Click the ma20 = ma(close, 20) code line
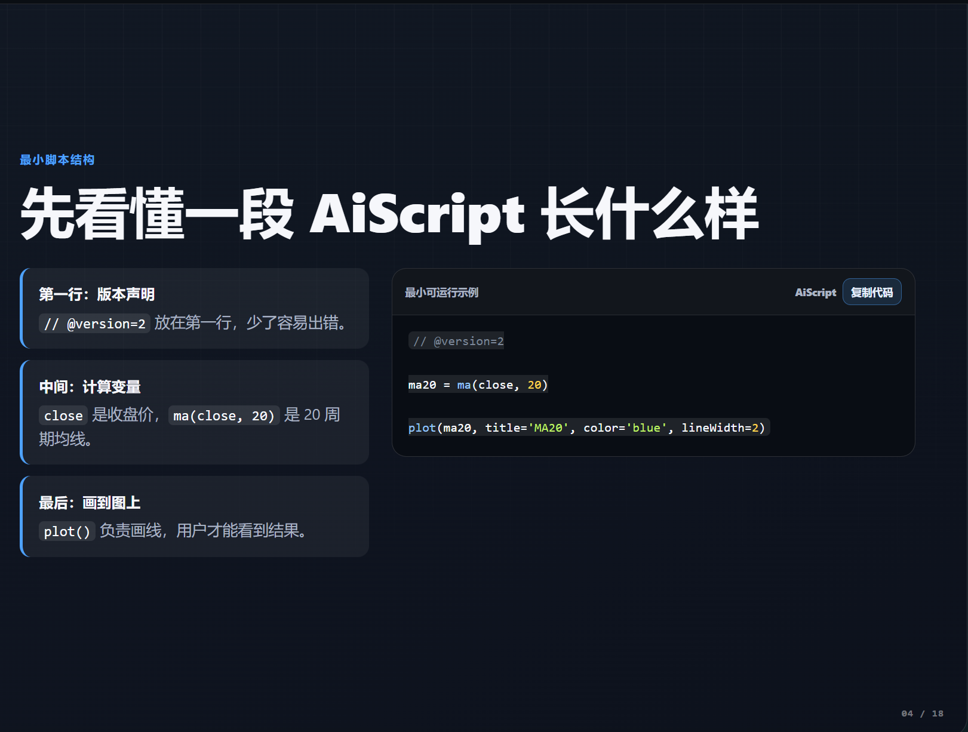This screenshot has width=968, height=732. click(478, 385)
